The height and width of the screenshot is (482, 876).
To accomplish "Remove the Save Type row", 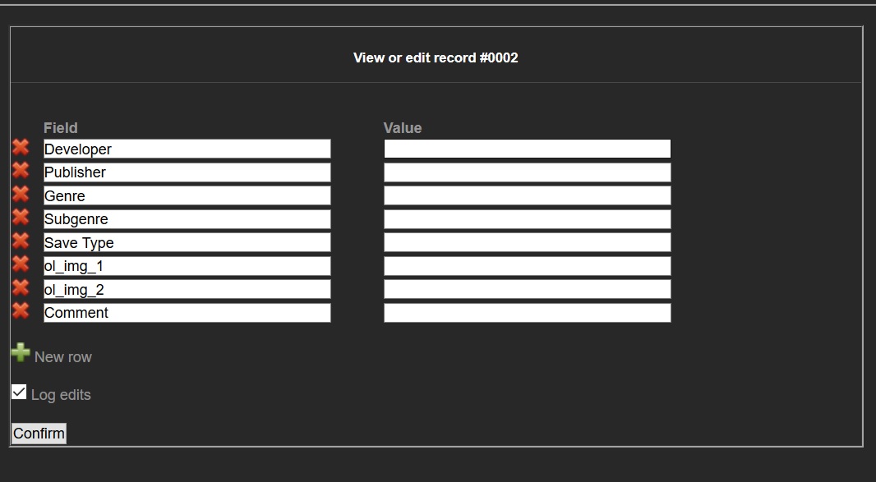I will point(21,241).
